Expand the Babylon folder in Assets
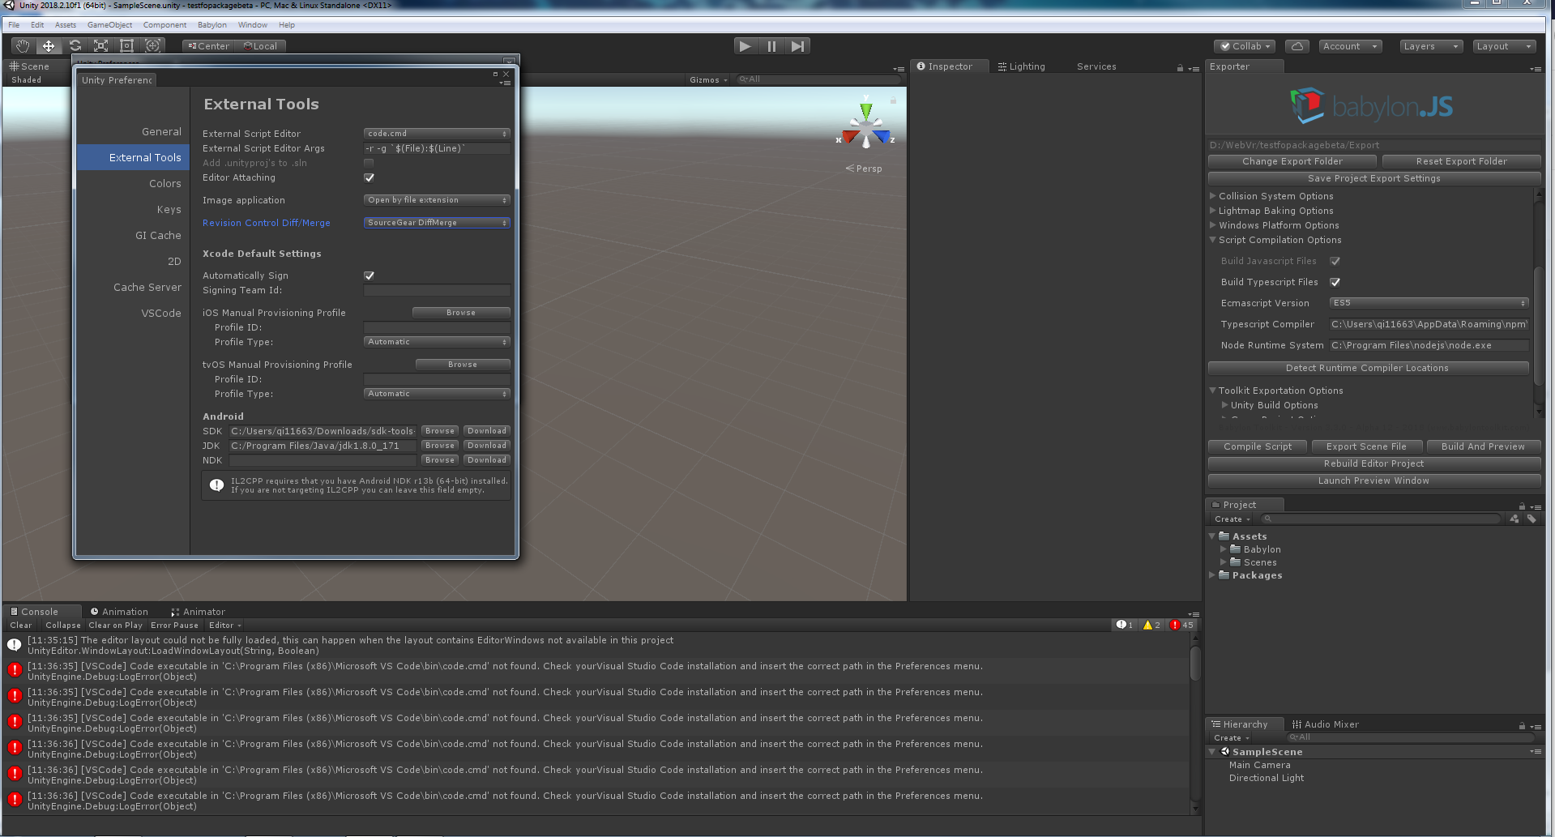Image resolution: width=1555 pixels, height=837 pixels. pyautogui.click(x=1224, y=549)
